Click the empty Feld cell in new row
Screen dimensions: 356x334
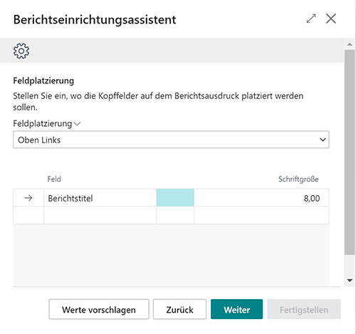(100, 215)
